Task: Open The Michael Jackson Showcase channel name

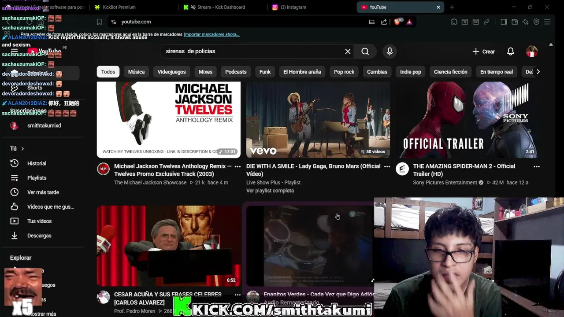Action: tap(150, 183)
